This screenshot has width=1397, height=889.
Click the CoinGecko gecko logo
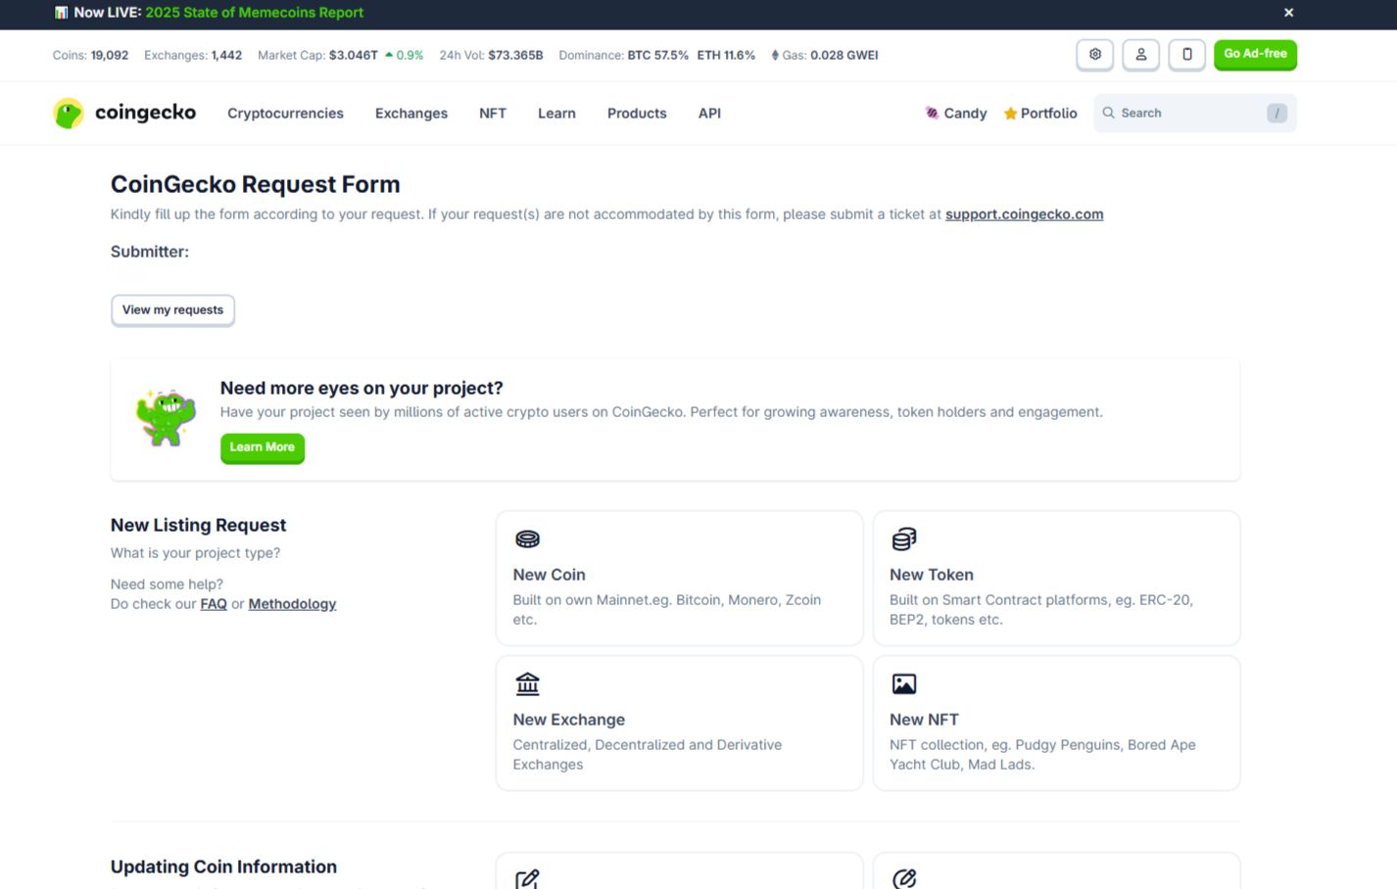(68, 113)
